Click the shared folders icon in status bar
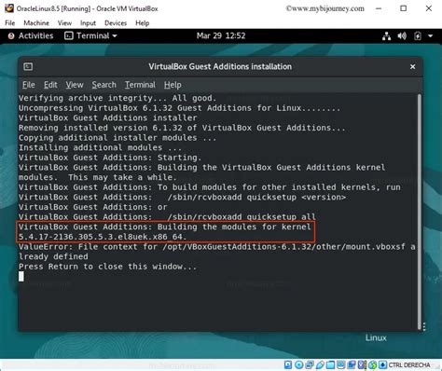 pyautogui.click(x=330, y=364)
